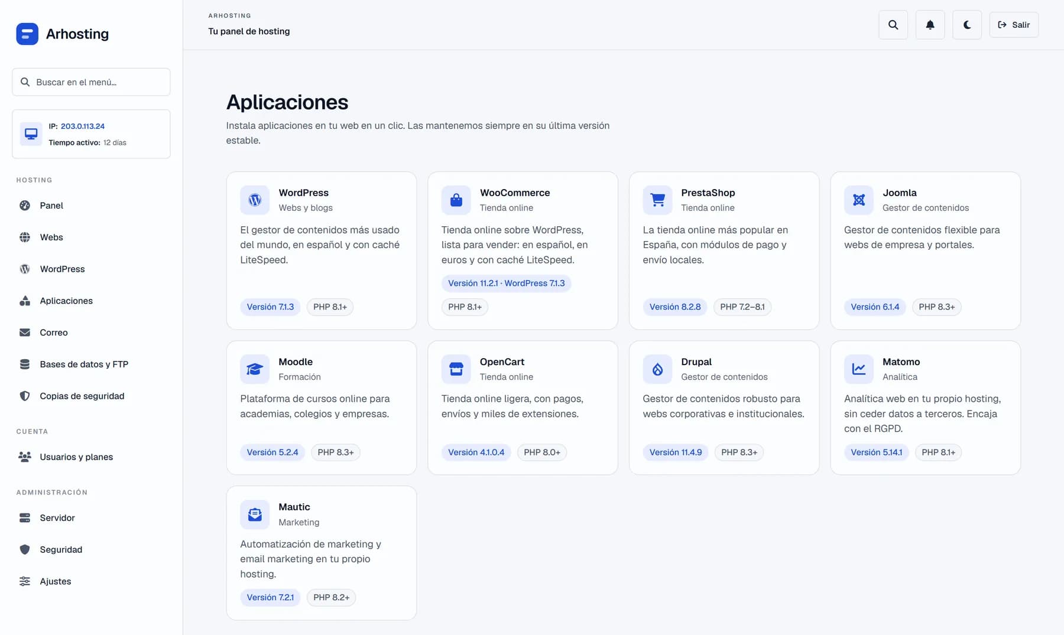Open the search magnifier button in header
1064x635 pixels.
pos(893,25)
